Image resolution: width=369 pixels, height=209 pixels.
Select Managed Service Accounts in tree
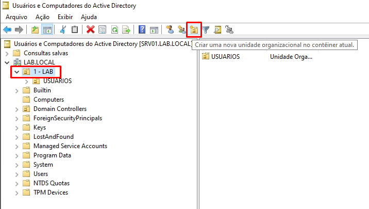click(70, 146)
